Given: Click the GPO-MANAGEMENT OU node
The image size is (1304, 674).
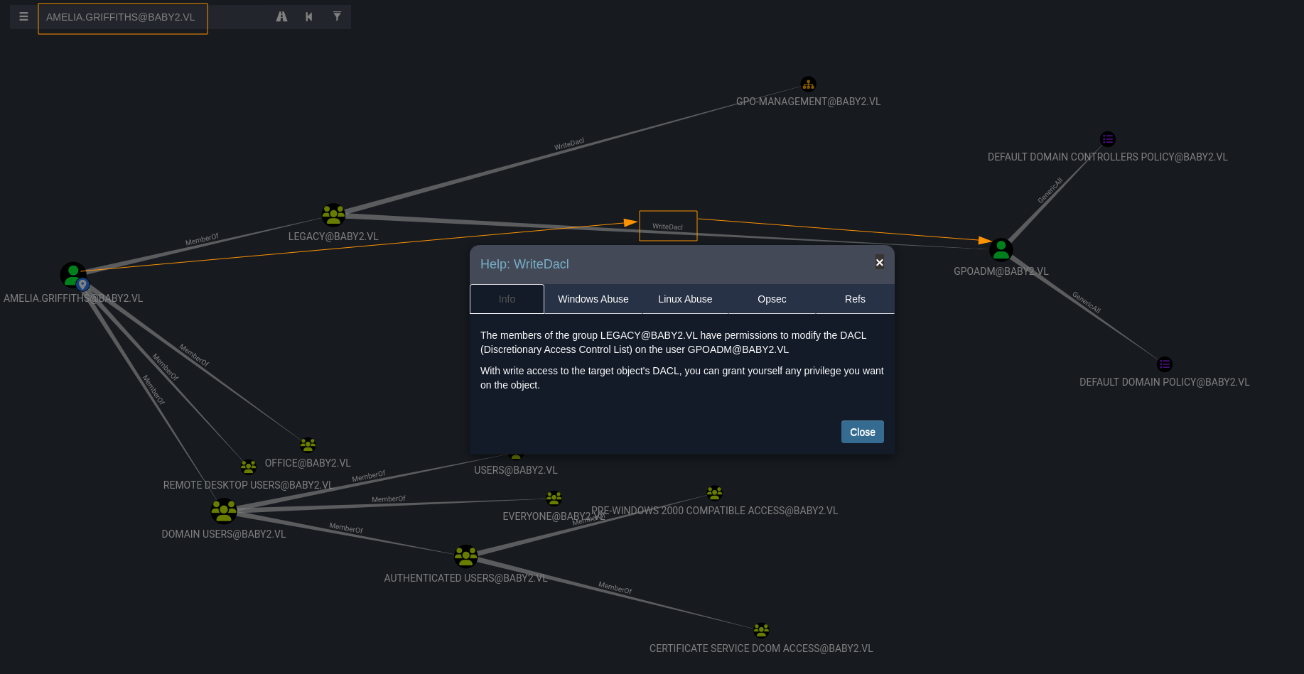Looking at the screenshot, I should pyautogui.click(x=808, y=85).
